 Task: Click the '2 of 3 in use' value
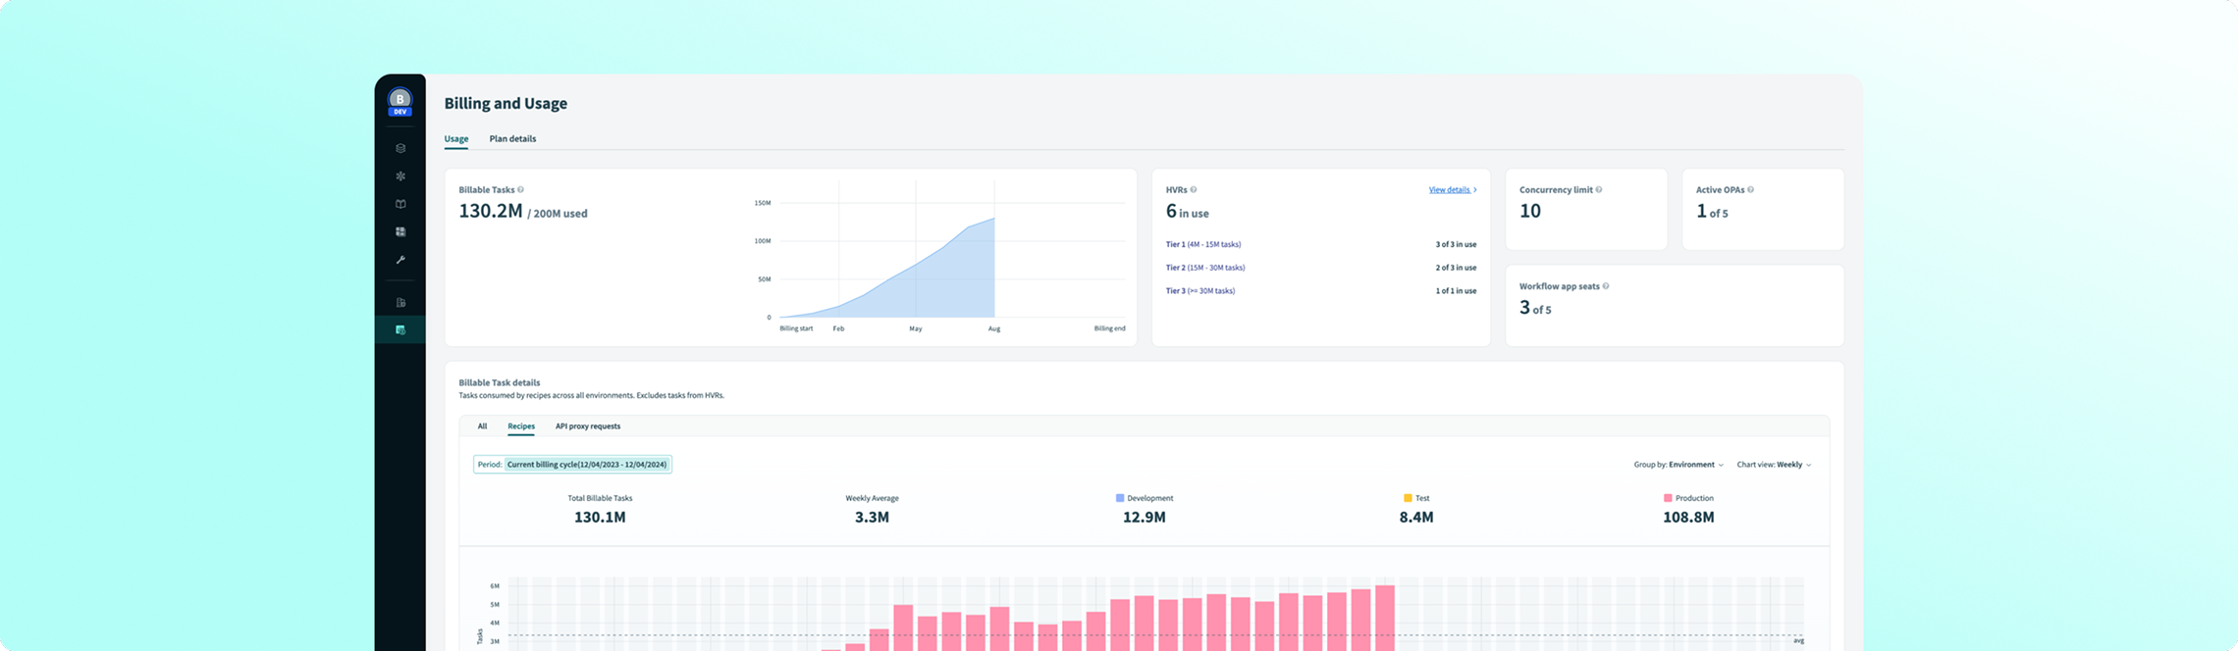tap(1456, 268)
